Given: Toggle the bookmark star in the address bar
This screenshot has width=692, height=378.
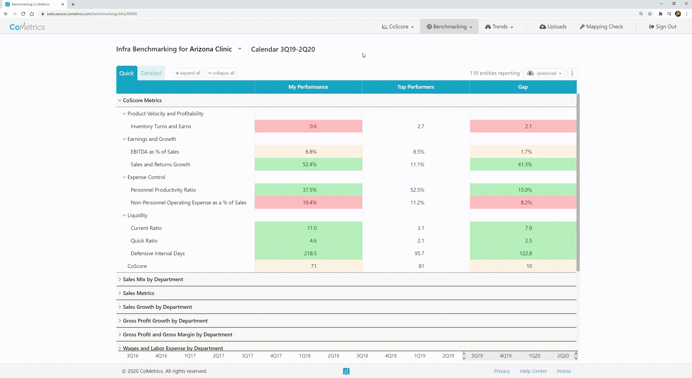Looking at the screenshot, I should 650,14.
